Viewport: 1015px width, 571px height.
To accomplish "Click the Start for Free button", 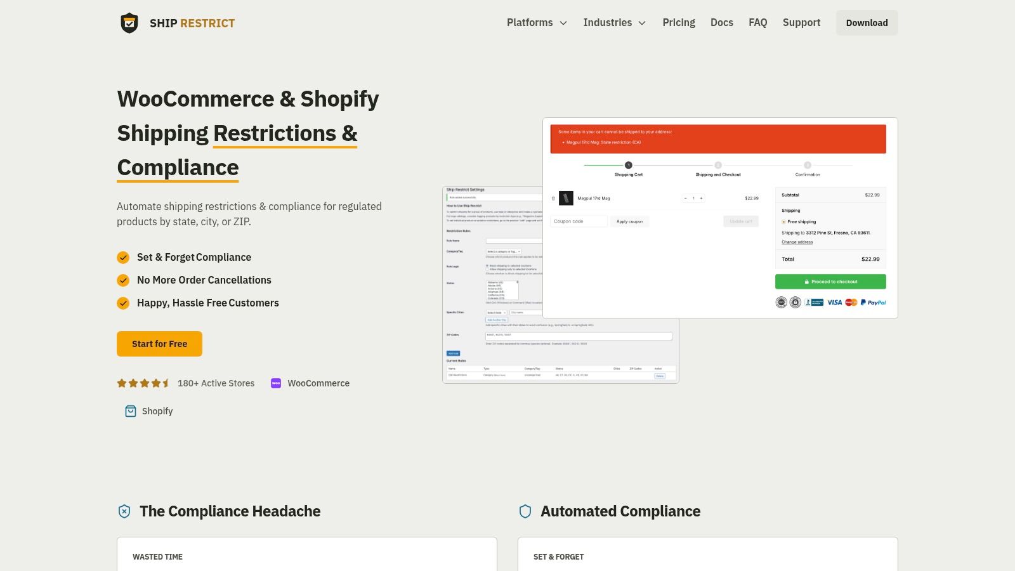I will click(159, 344).
